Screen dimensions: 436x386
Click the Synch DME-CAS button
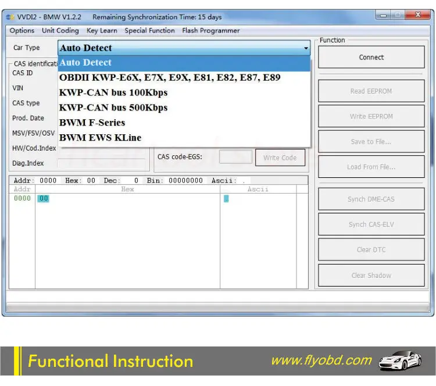(x=371, y=199)
